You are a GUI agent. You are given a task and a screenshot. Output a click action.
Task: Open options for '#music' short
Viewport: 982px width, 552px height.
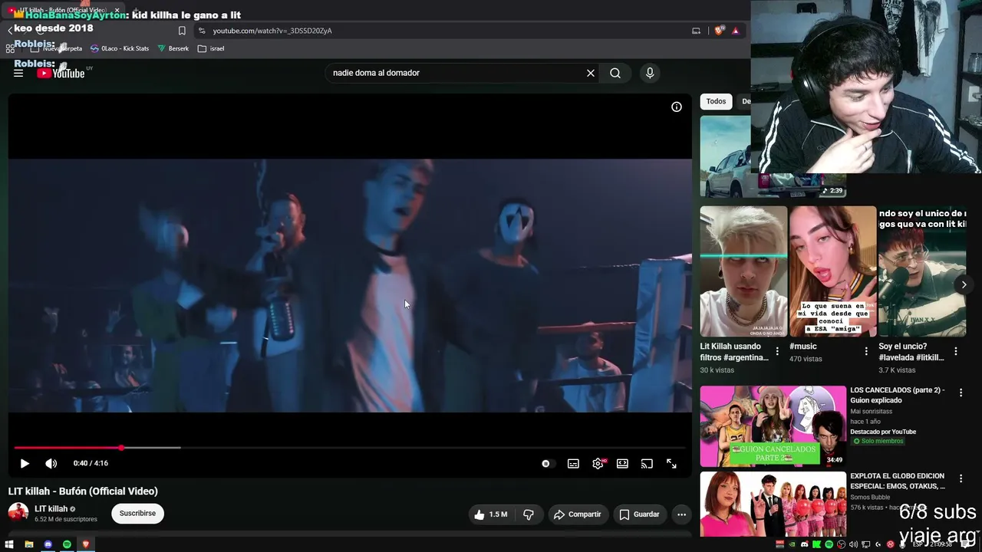click(x=866, y=351)
